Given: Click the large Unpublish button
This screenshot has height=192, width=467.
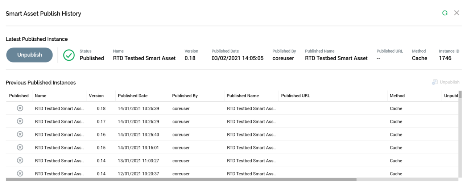Looking at the screenshot, I should (x=30, y=55).
